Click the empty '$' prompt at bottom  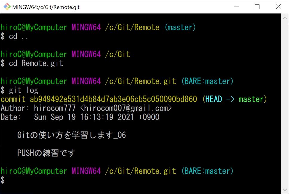[3, 180]
